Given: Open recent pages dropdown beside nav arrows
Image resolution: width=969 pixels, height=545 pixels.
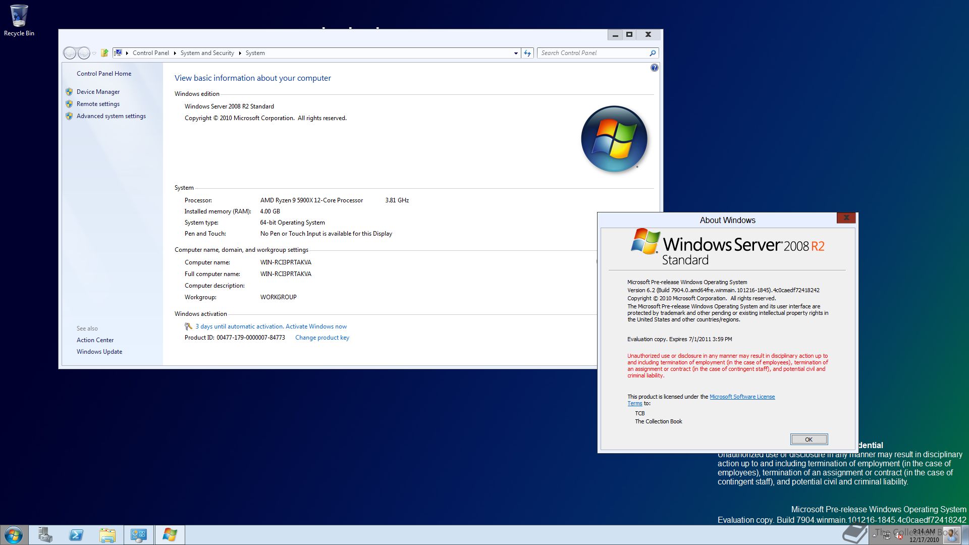Looking at the screenshot, I should [x=94, y=53].
